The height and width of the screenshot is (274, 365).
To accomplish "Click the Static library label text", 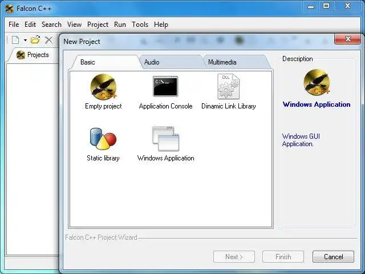I will (x=103, y=158).
